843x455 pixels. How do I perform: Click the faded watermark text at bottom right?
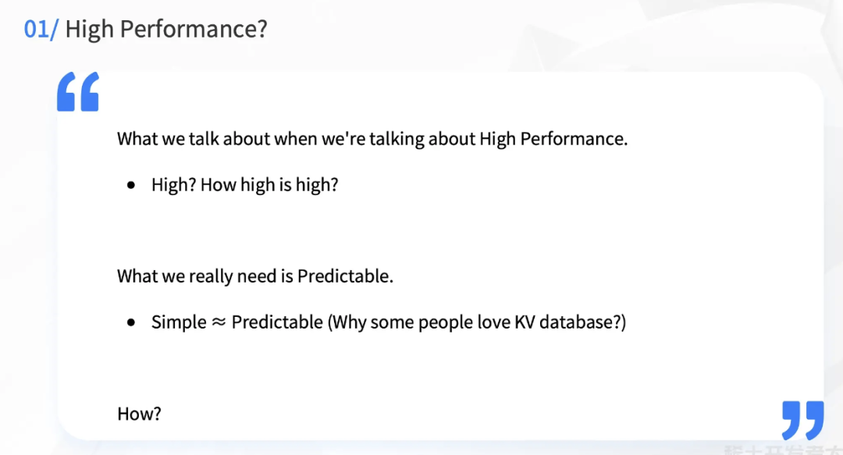(783, 450)
